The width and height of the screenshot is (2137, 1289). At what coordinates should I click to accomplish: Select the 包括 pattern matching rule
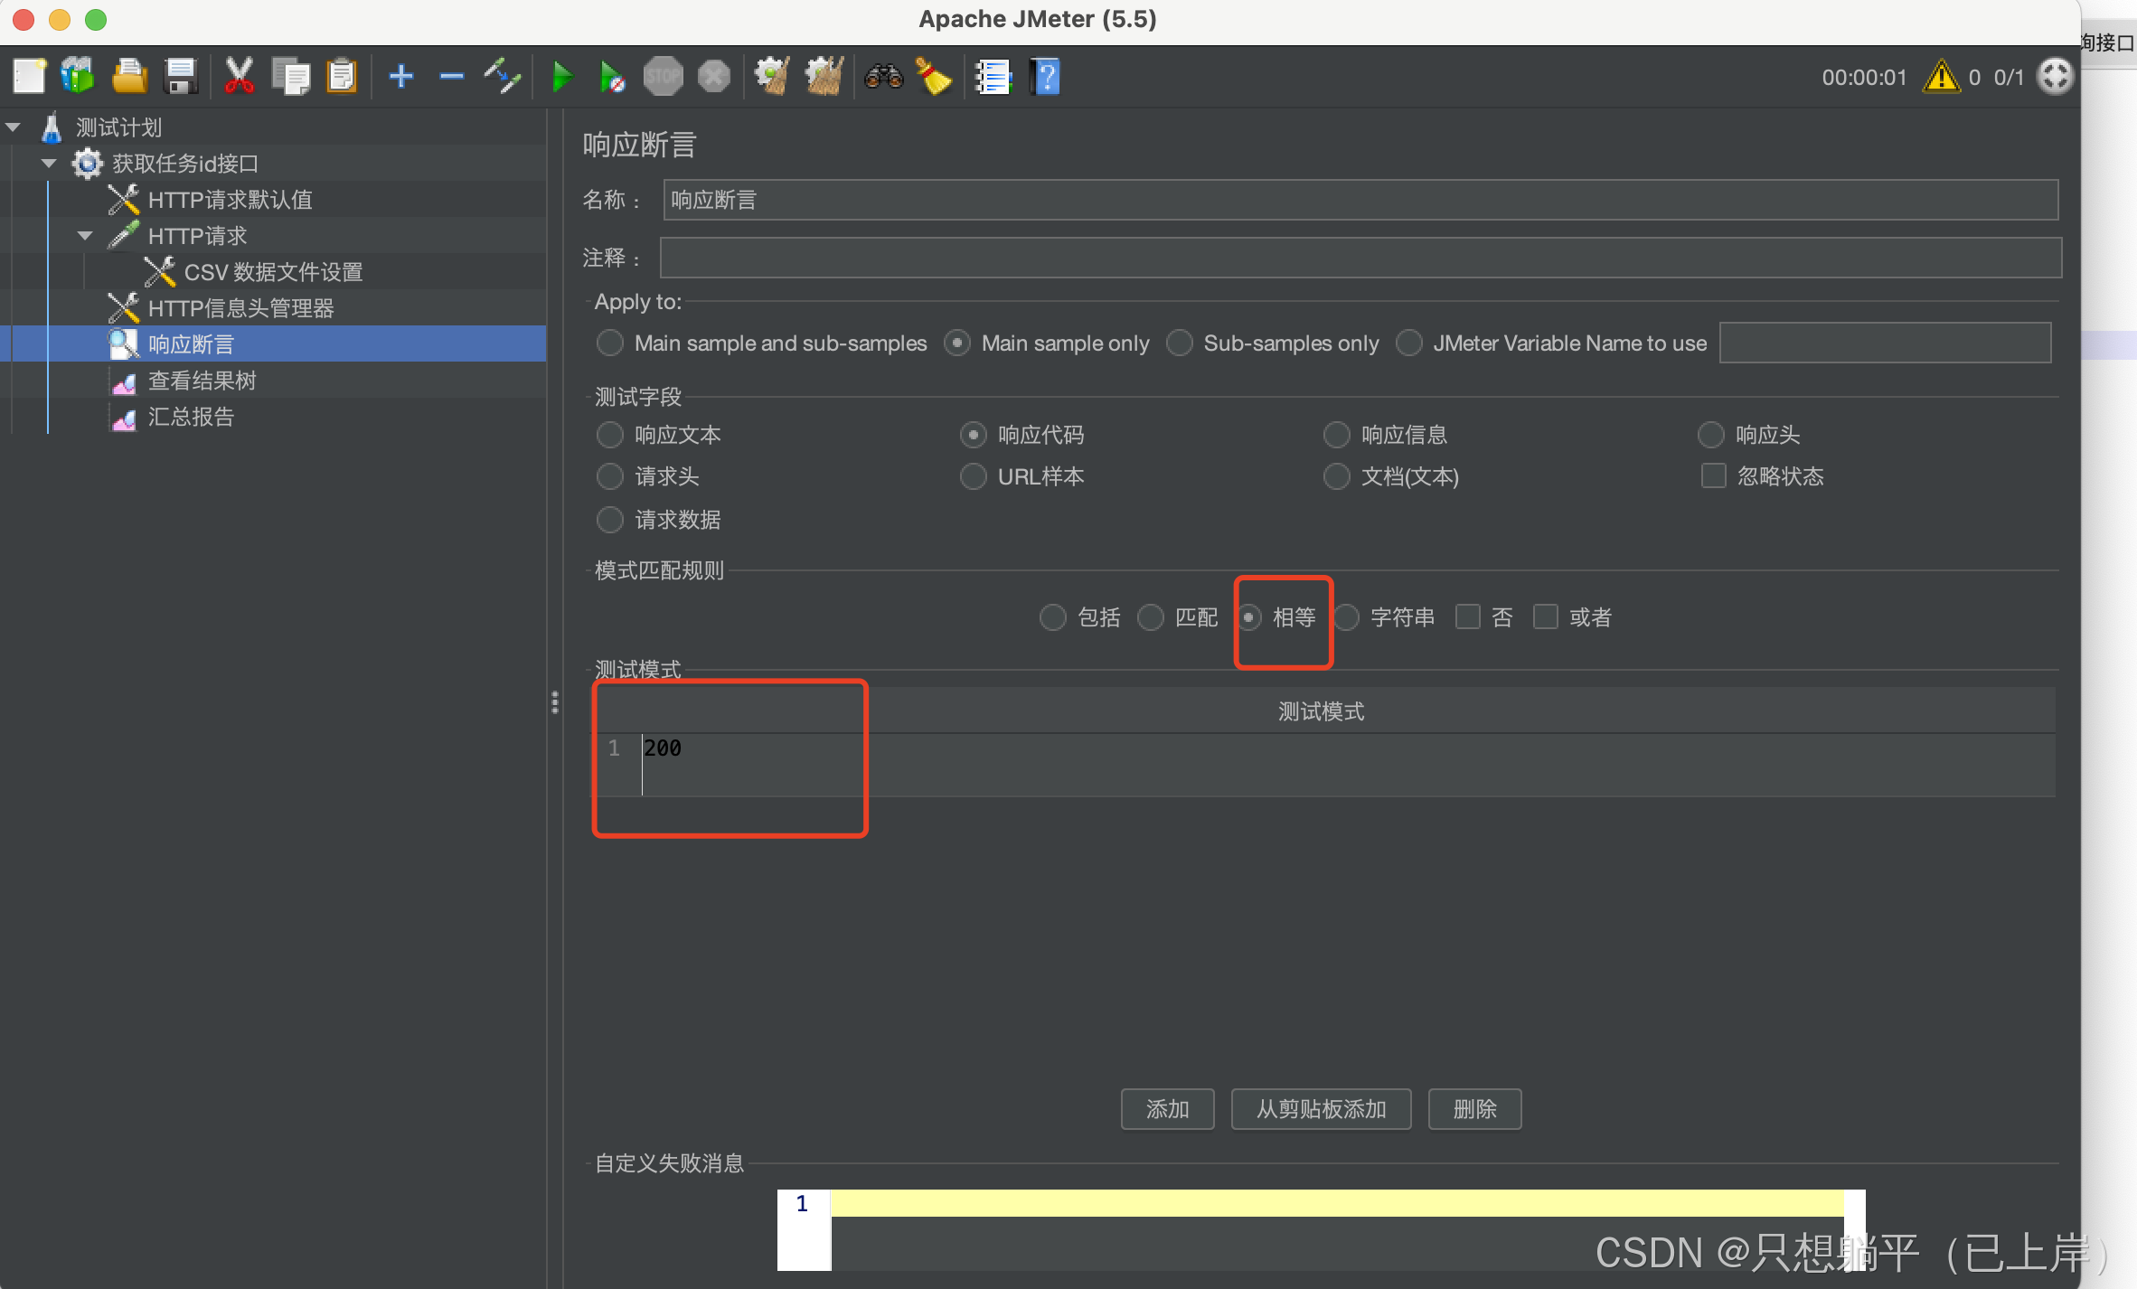[1053, 617]
